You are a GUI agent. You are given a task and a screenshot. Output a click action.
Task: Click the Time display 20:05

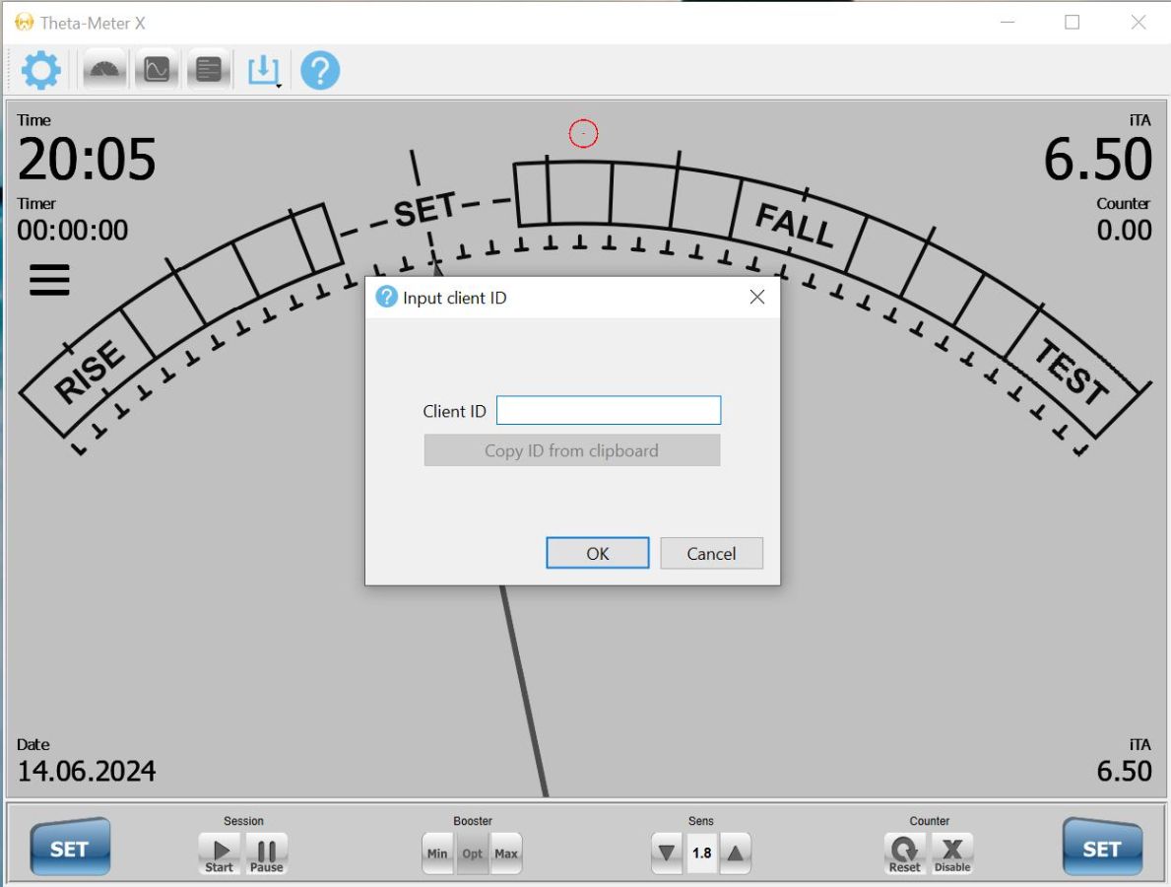[x=87, y=160]
